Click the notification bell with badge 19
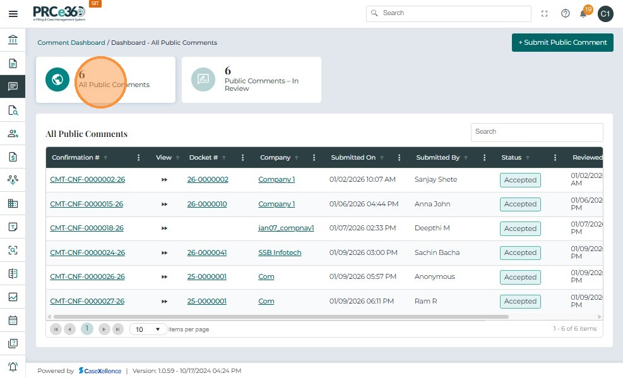623x378 pixels. coord(584,13)
